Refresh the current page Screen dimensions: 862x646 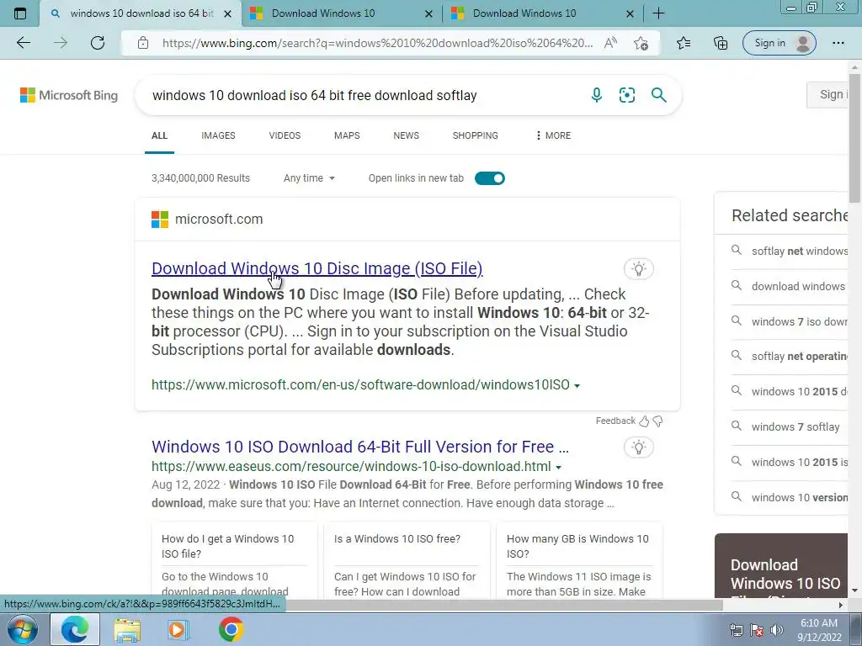[98, 43]
